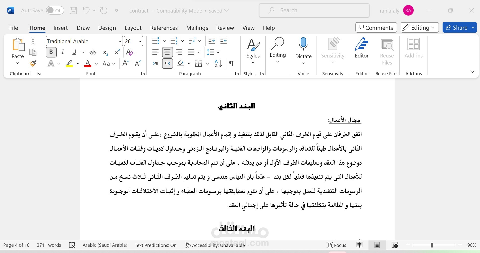This screenshot has width=480, height=253.
Task: Toggle Underline formatting
Action: (x=74, y=52)
